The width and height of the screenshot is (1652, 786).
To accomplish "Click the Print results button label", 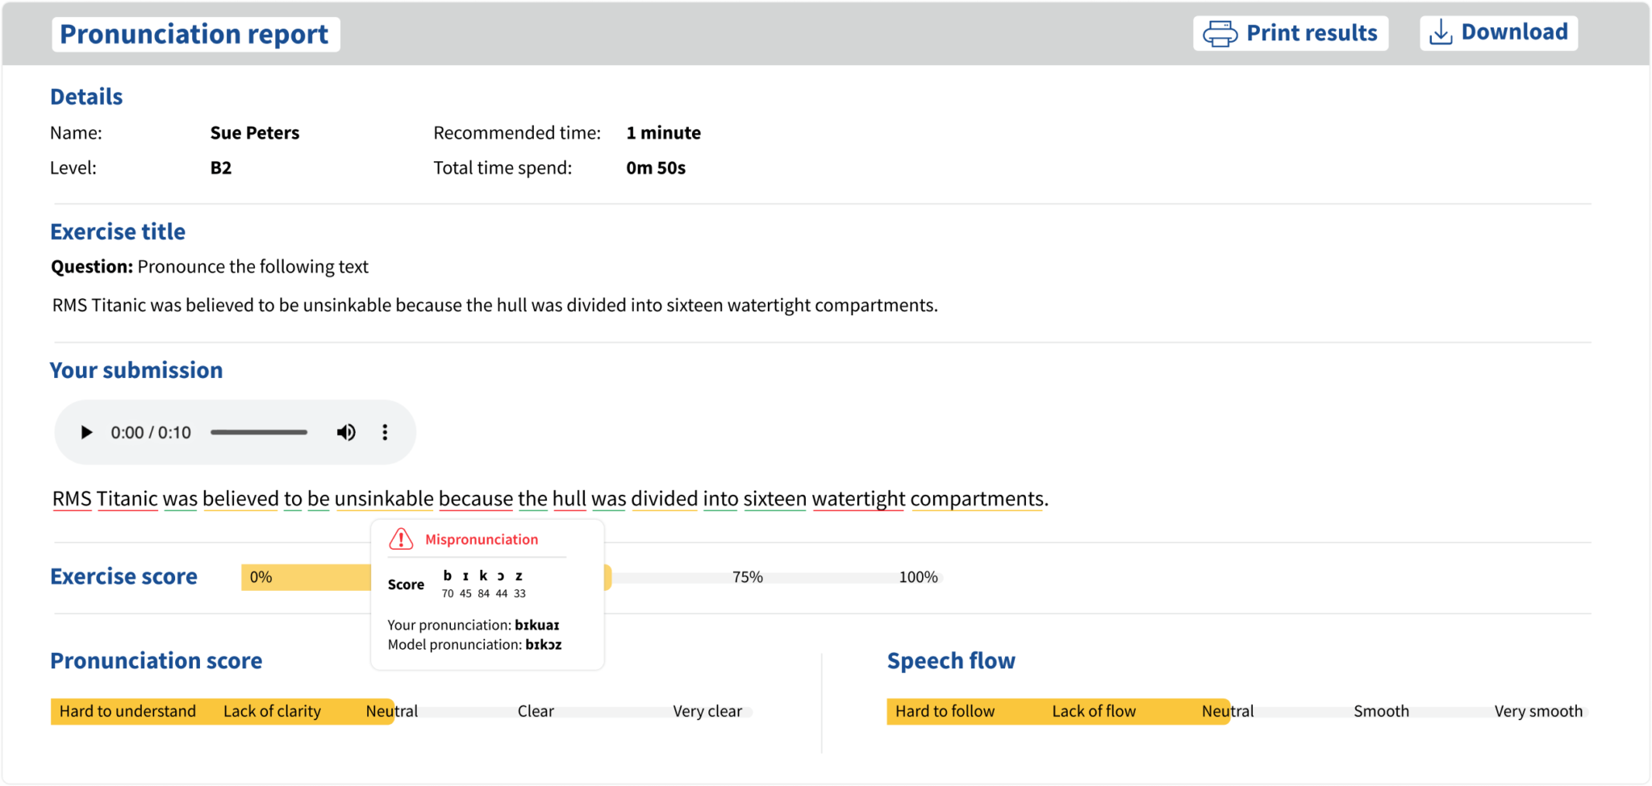I will point(1312,33).
